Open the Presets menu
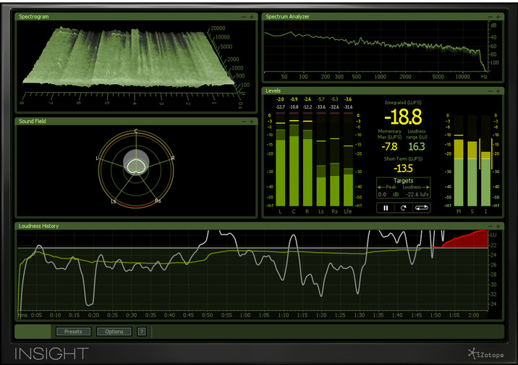 [x=73, y=332]
